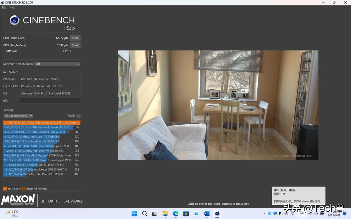Open the Minimum Test Duration dropdown
The width and height of the screenshot is (351, 219).
click(57, 64)
